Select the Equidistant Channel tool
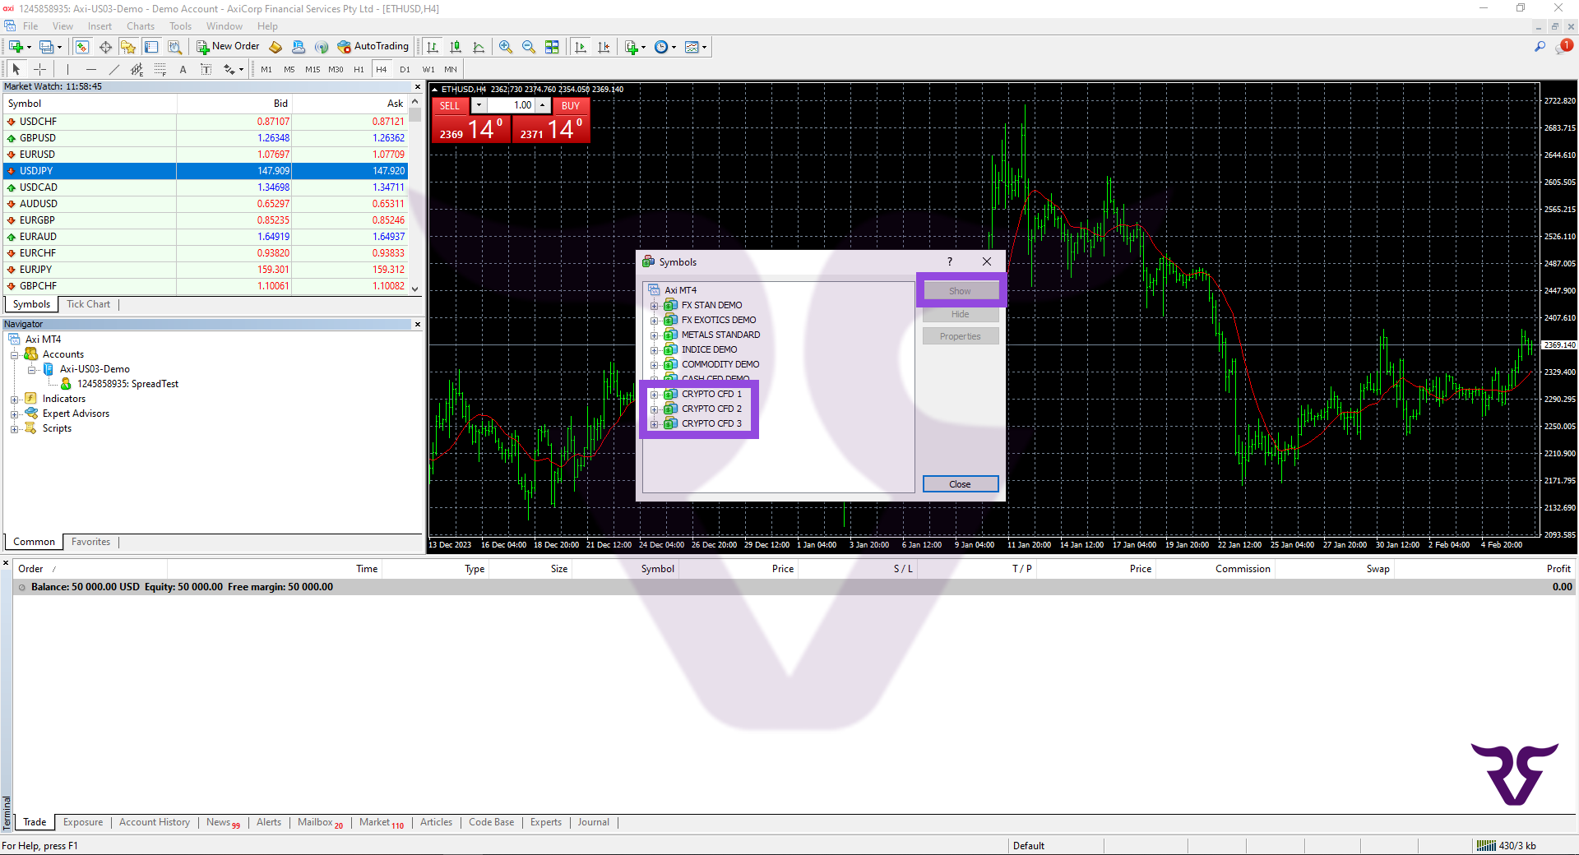 coord(137,70)
